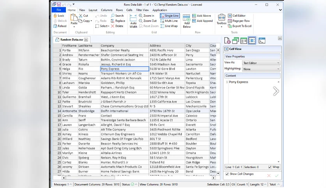Add a row above
Image resolution: width=326 pixels, height=188 pixels.
coord(202,16)
